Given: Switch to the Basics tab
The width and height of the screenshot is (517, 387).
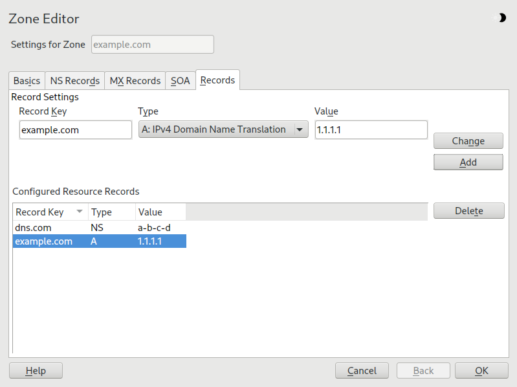Looking at the screenshot, I should coord(27,81).
